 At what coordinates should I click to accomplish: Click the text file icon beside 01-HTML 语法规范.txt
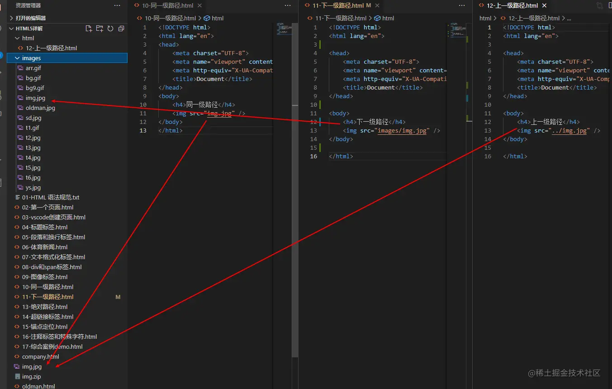click(x=17, y=197)
